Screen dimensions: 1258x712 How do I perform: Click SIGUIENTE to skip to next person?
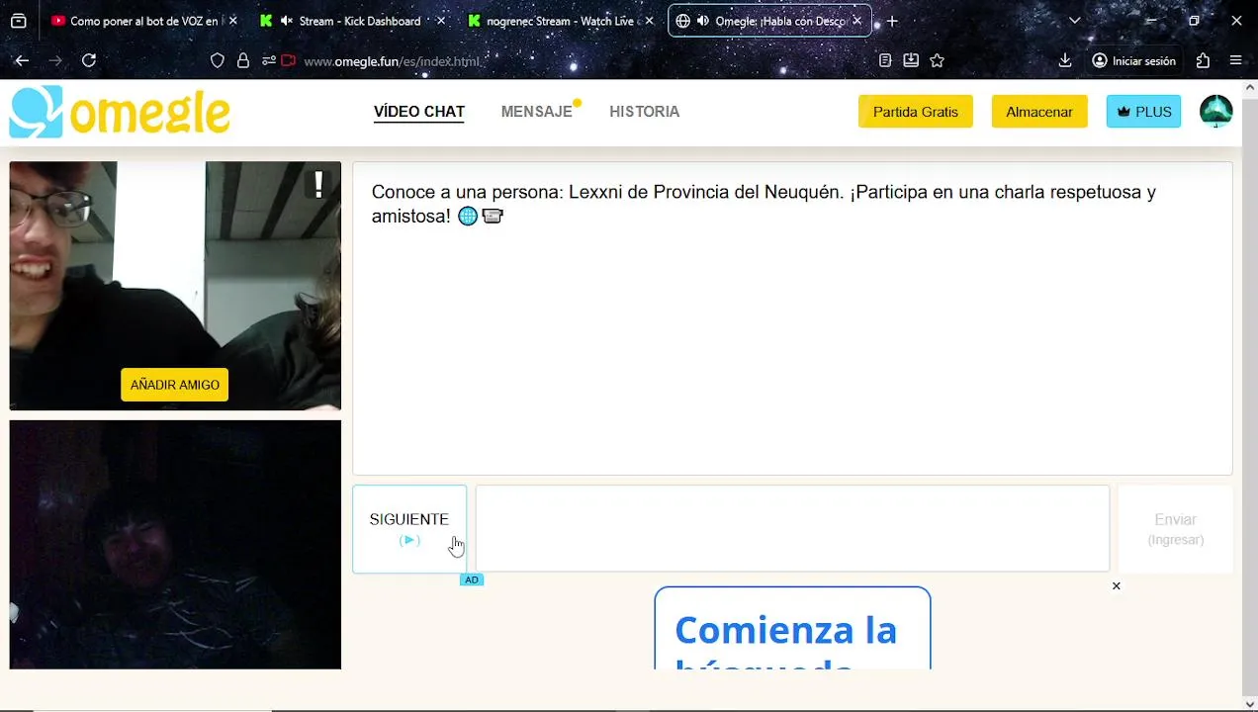pyautogui.click(x=409, y=529)
